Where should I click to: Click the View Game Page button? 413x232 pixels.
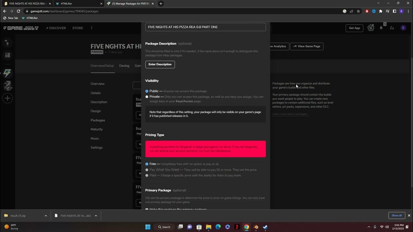307,46
